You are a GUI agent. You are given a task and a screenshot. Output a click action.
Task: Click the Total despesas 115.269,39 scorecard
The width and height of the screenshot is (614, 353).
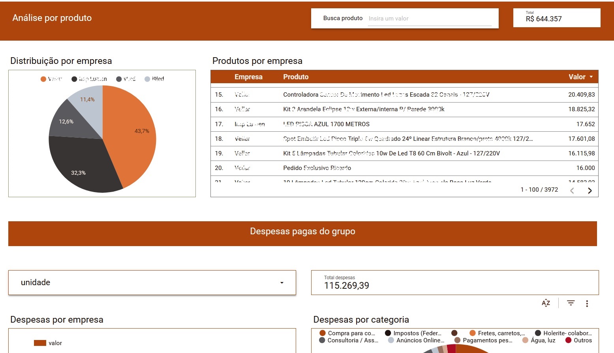pos(454,282)
